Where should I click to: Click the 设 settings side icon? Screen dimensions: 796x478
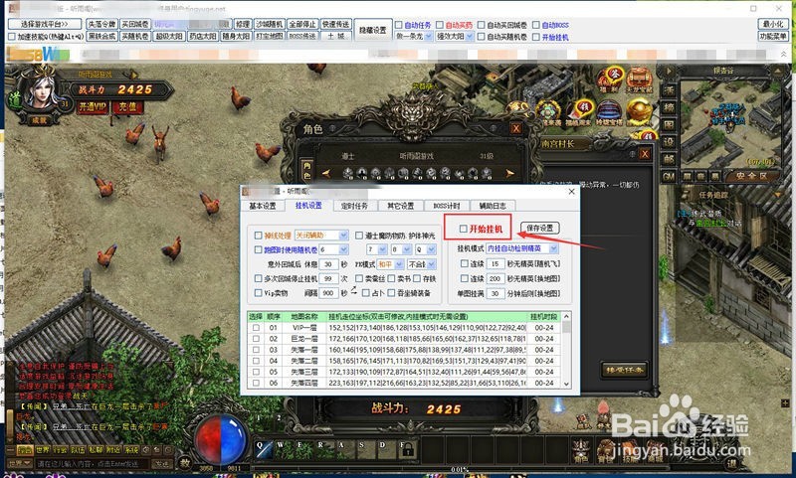click(669, 142)
